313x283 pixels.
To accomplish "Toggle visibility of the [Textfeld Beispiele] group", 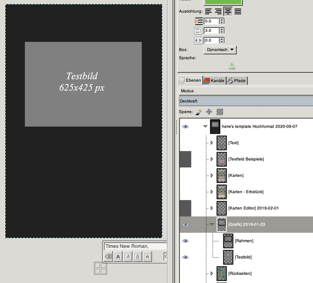I will point(186,159).
